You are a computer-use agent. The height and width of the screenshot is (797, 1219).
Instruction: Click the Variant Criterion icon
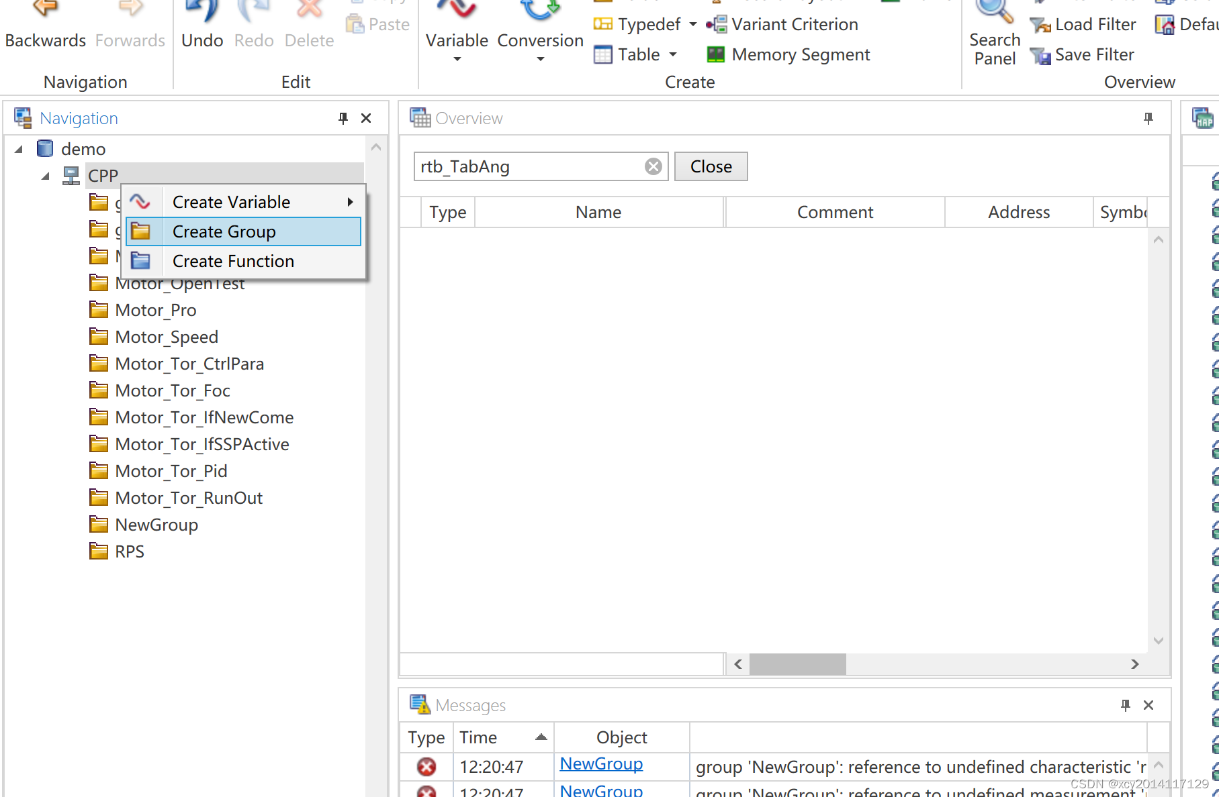coord(716,25)
